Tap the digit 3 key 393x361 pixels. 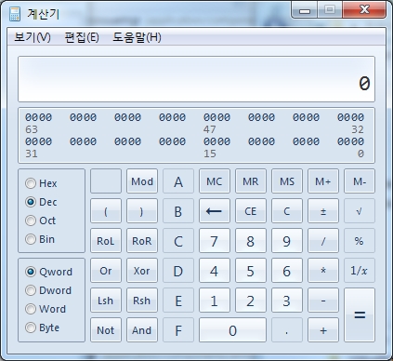coord(287,301)
